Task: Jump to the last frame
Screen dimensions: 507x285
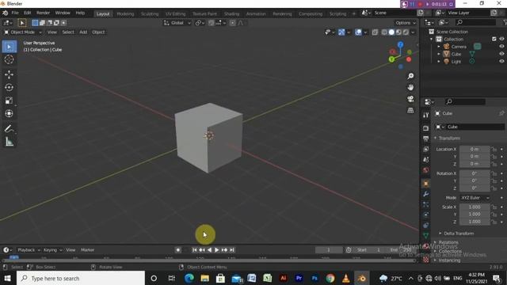Action: click(x=232, y=250)
